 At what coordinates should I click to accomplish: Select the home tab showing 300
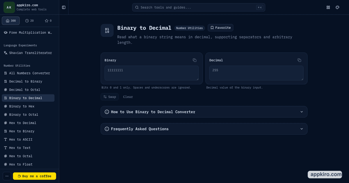[x=11, y=21]
